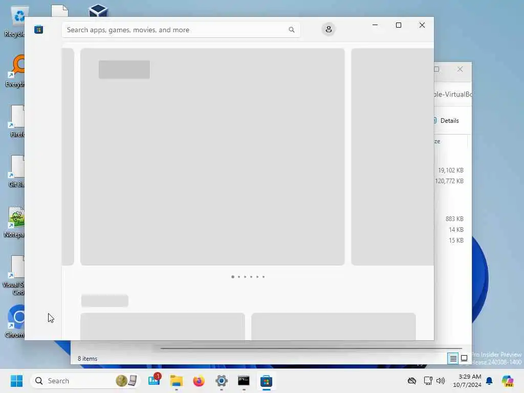Open Settings gear from the taskbar
The width and height of the screenshot is (524, 393).
[x=221, y=381]
